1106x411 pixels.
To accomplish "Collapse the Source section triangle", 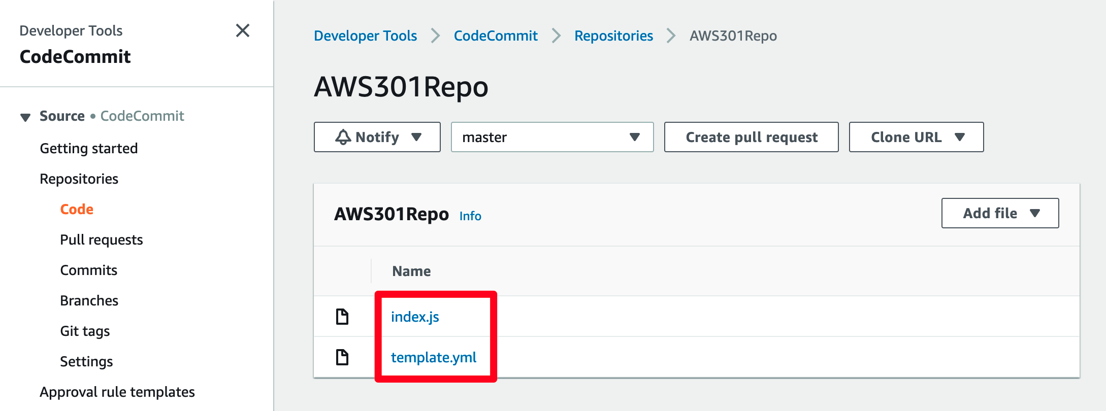I will [25, 117].
